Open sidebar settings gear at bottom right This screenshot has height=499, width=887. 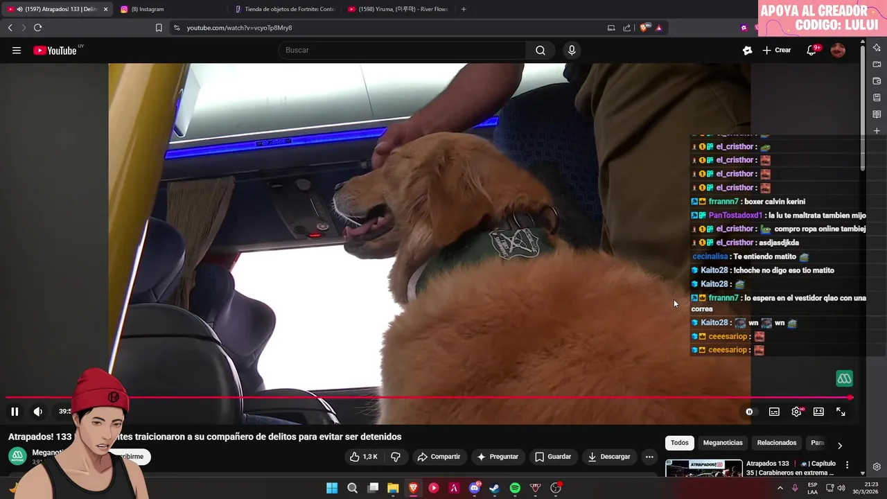click(x=877, y=466)
